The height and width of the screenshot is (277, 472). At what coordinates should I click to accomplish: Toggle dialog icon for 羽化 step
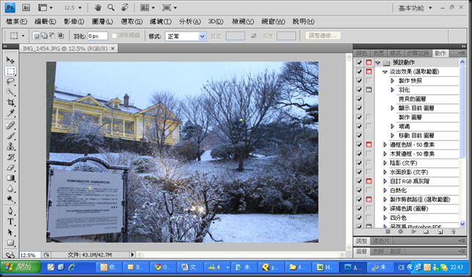[369, 90]
